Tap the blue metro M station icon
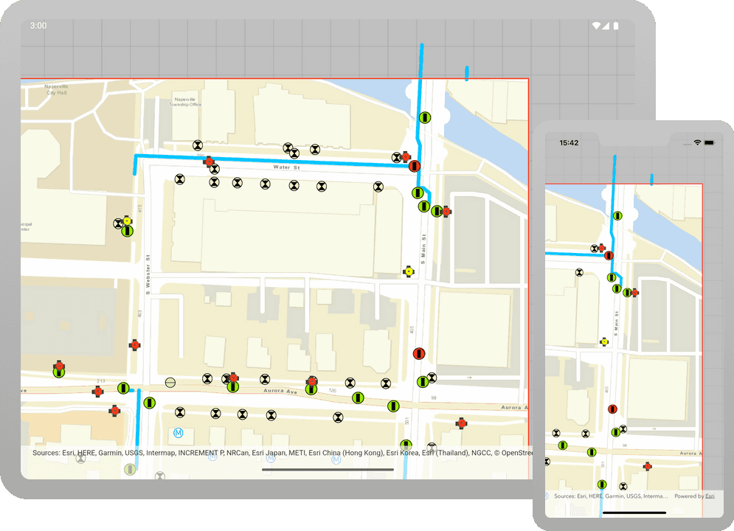The height and width of the screenshot is (531, 734). tap(178, 432)
